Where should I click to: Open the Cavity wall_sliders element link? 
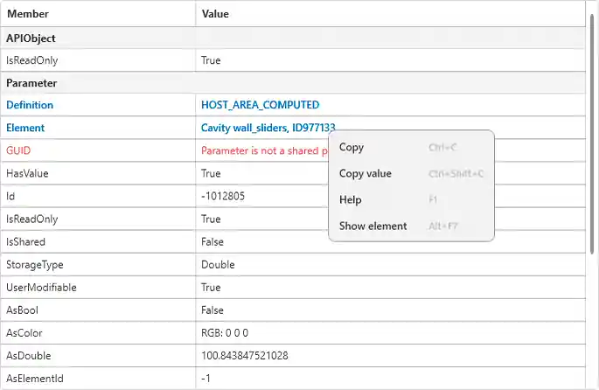[268, 128]
